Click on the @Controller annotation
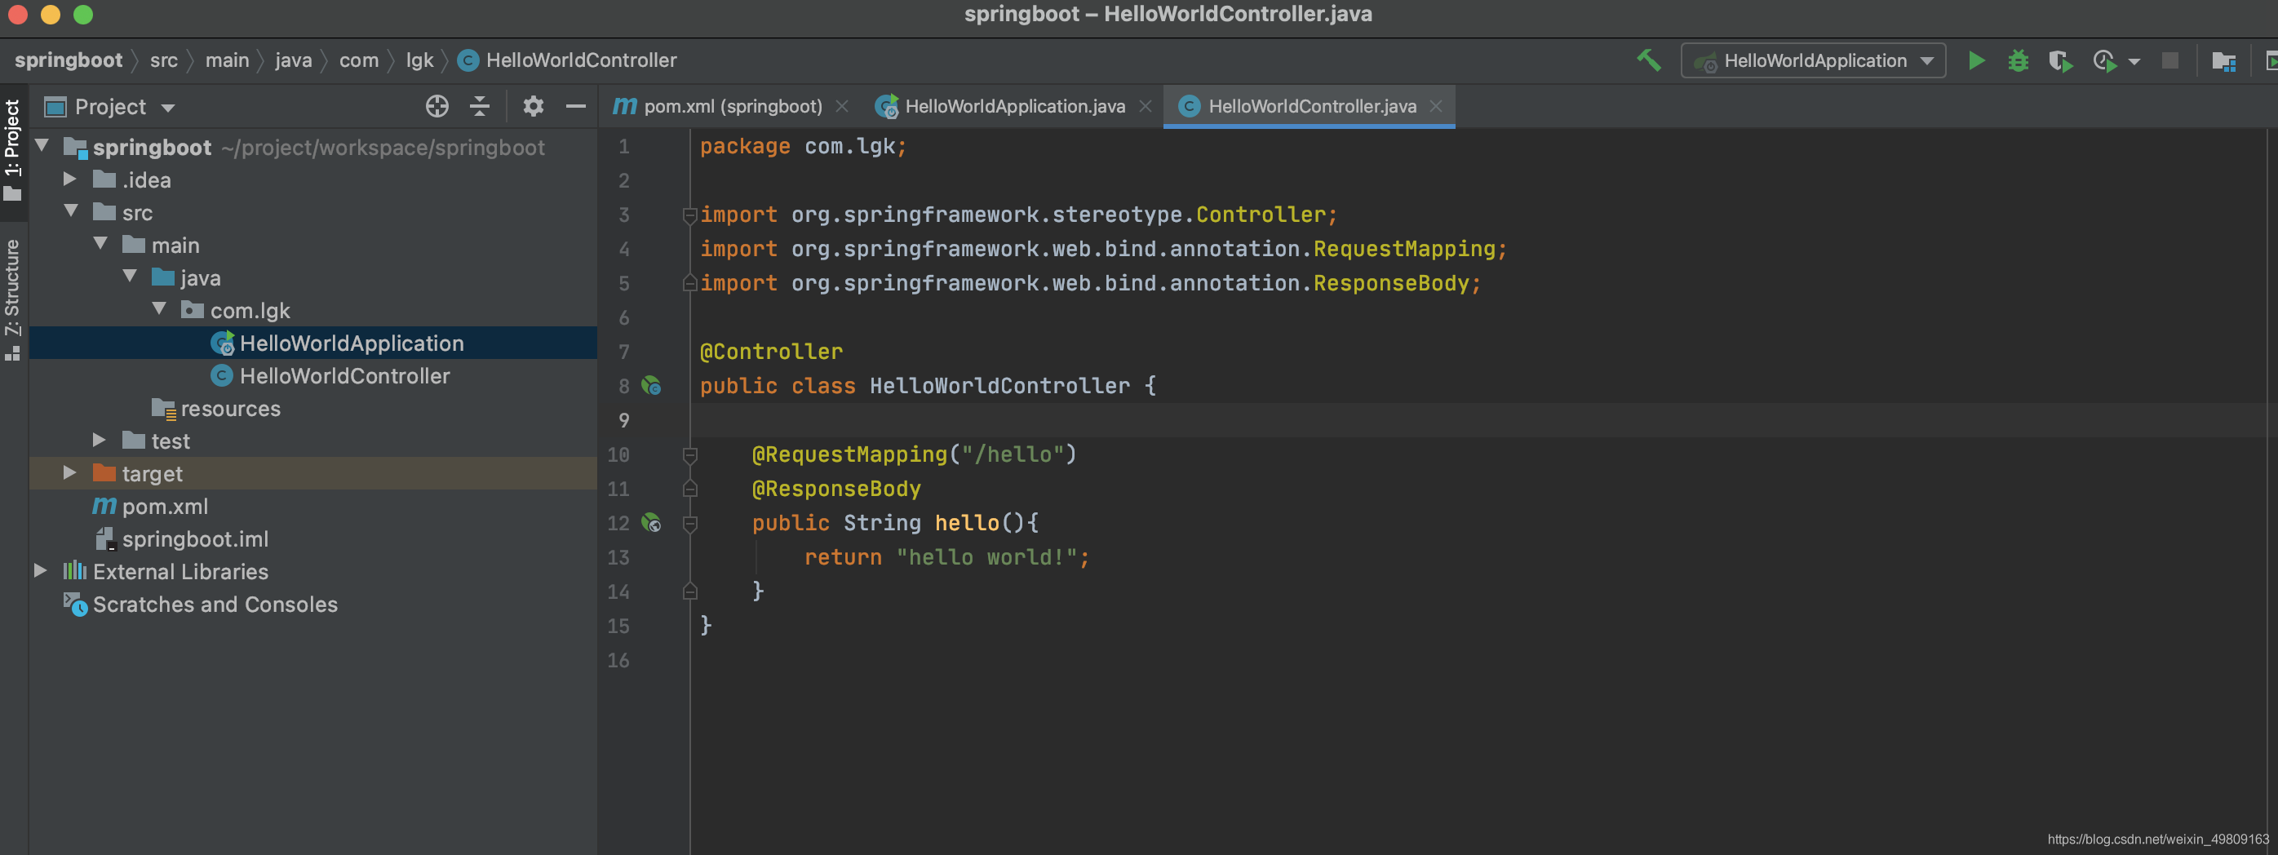 pyautogui.click(x=771, y=352)
